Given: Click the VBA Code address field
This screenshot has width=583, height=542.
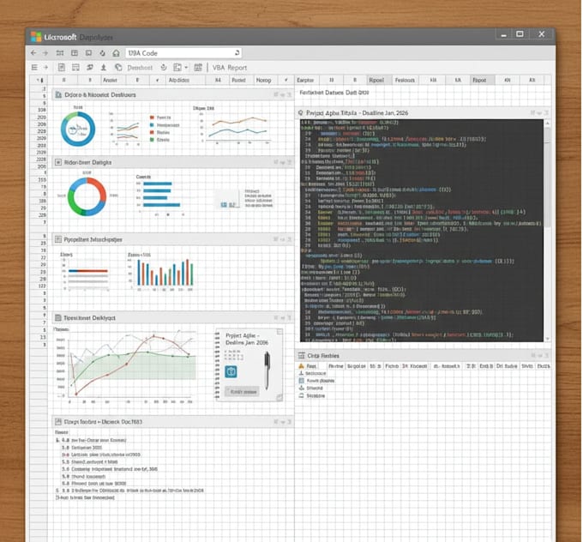Looking at the screenshot, I should pyautogui.click(x=183, y=53).
